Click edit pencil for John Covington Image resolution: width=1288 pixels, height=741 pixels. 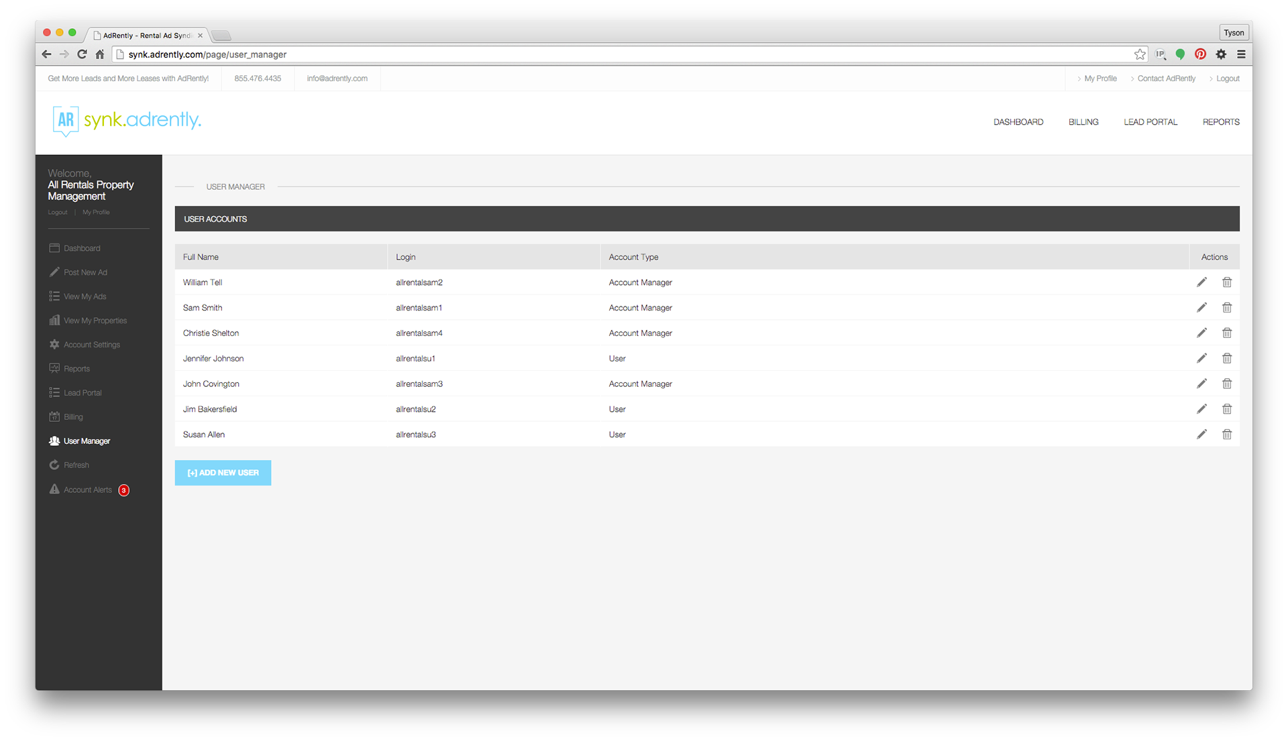(1201, 384)
